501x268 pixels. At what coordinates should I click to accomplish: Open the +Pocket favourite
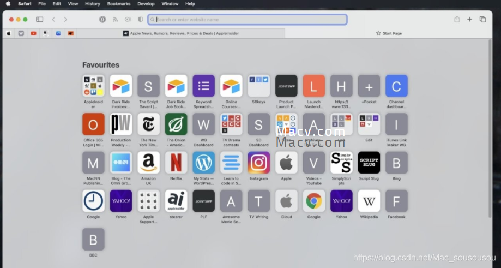[x=369, y=86]
